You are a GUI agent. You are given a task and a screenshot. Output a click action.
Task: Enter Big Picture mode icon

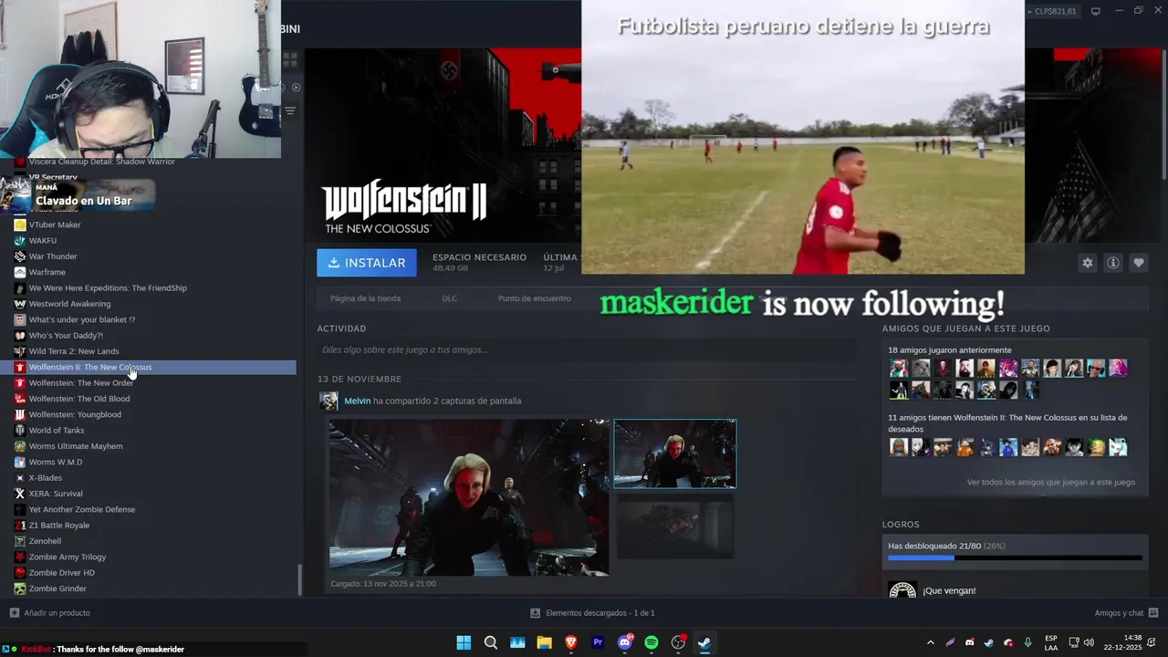pyautogui.click(x=1095, y=11)
